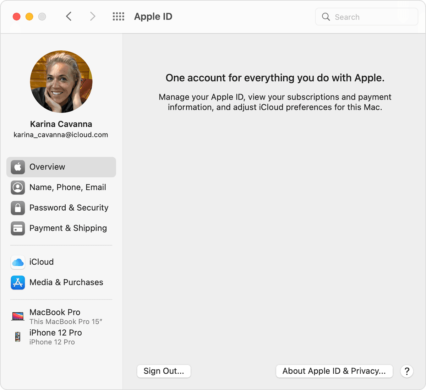This screenshot has height=390, width=426.
Task: Click the karina_cavanna@icloud.com email text
Action: click(61, 135)
